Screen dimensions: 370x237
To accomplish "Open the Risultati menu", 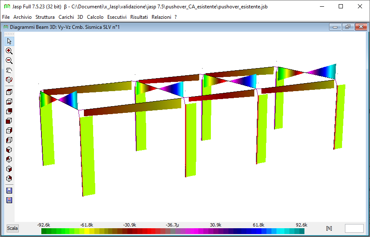I will [x=139, y=17].
